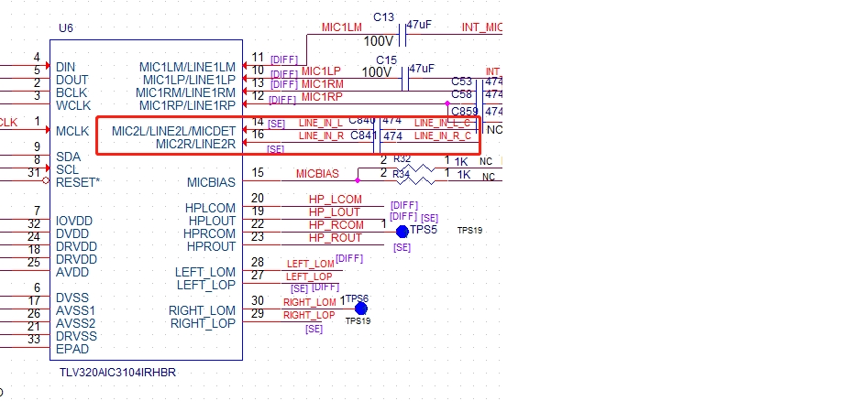The height and width of the screenshot is (401, 849).
Task: Click pin number 15 beside MICBIAS
Action: [x=258, y=172]
